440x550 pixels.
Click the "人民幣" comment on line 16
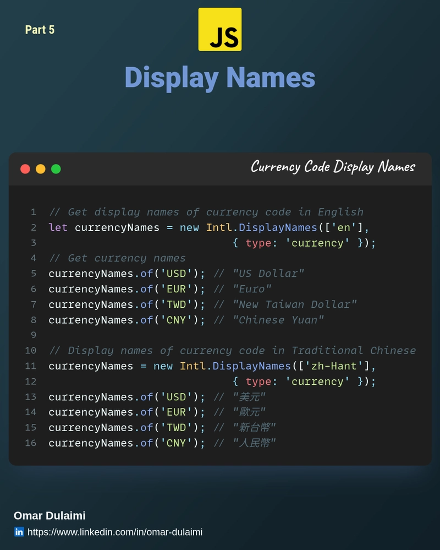click(x=254, y=443)
